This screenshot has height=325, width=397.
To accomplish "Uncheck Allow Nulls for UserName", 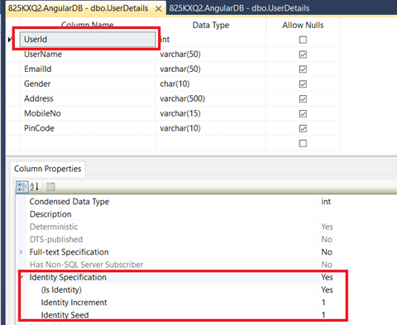I will coord(303,55).
